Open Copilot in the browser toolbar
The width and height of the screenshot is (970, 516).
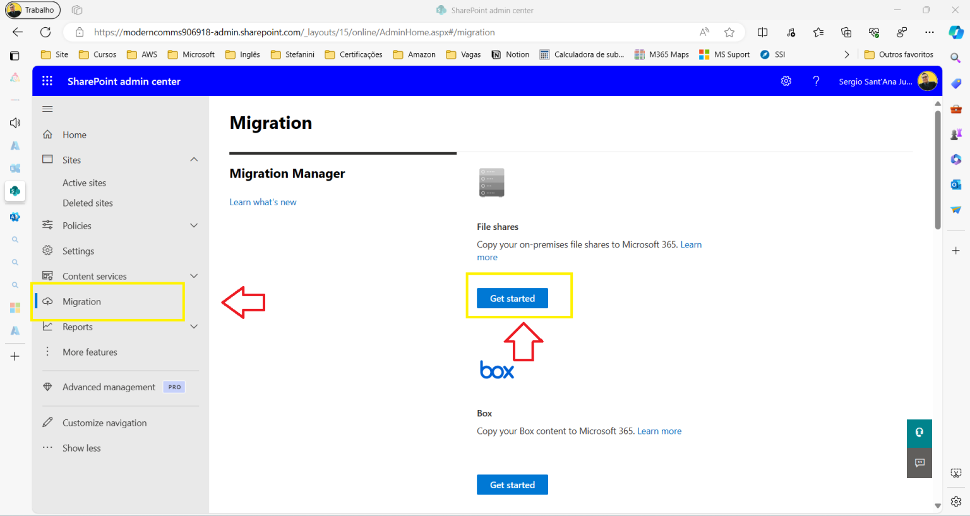pos(955,32)
